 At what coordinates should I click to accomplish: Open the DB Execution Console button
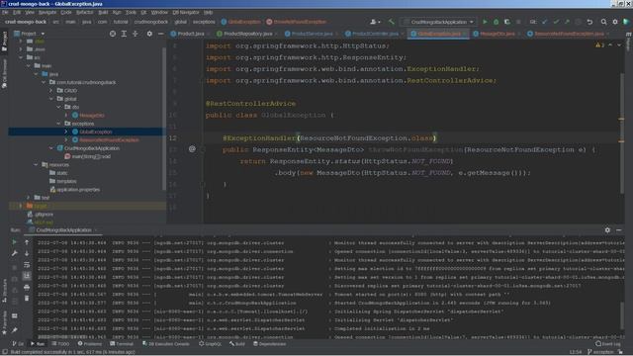(166, 344)
